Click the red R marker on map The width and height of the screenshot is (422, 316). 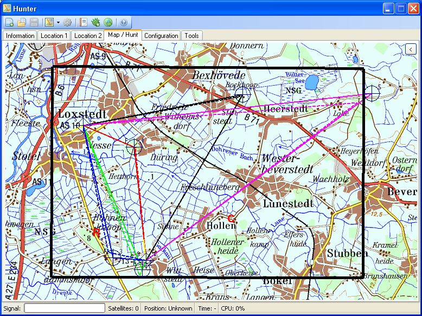tap(96, 232)
